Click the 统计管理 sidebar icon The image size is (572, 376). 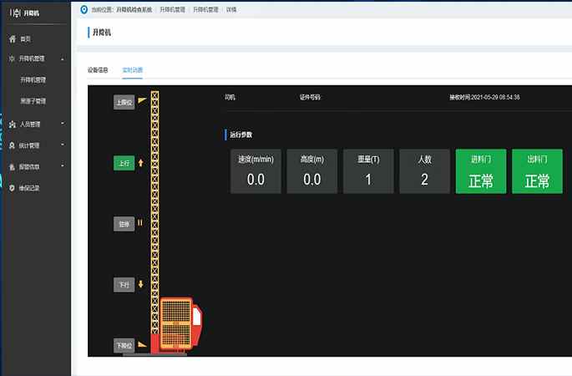12,145
